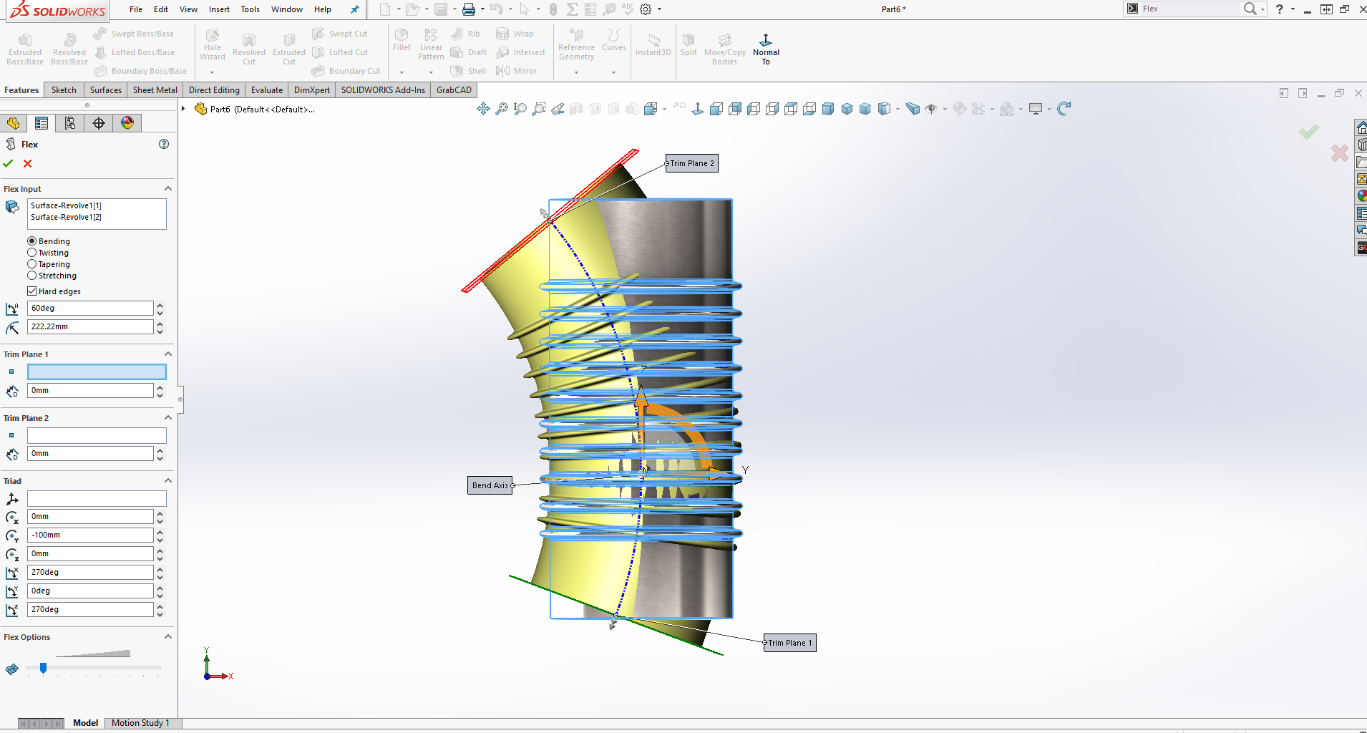
Task: Open the Curves dropdown arrow
Action: point(613,72)
